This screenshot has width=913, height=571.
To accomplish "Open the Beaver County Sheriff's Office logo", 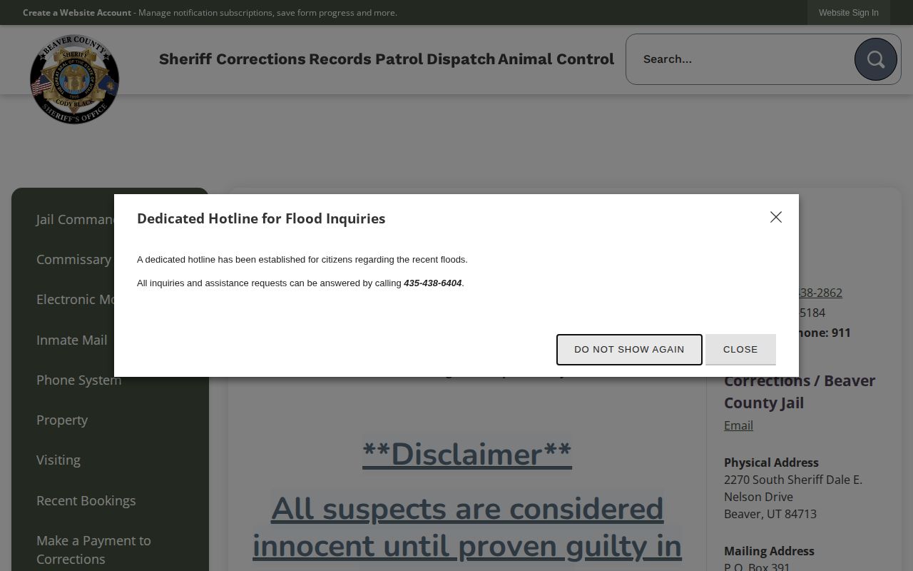I will pos(75,79).
